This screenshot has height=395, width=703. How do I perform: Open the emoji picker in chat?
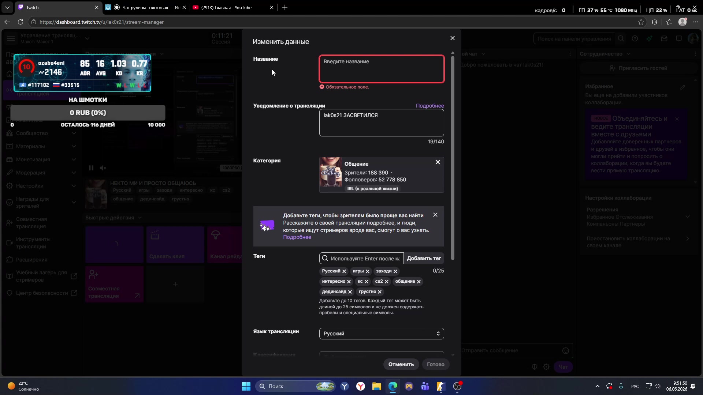566,351
